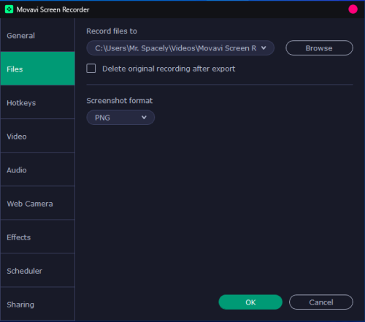This screenshot has width=365, height=322.
Task: Click the Movavi Screen Recorder logo icon
Action: coord(9,9)
